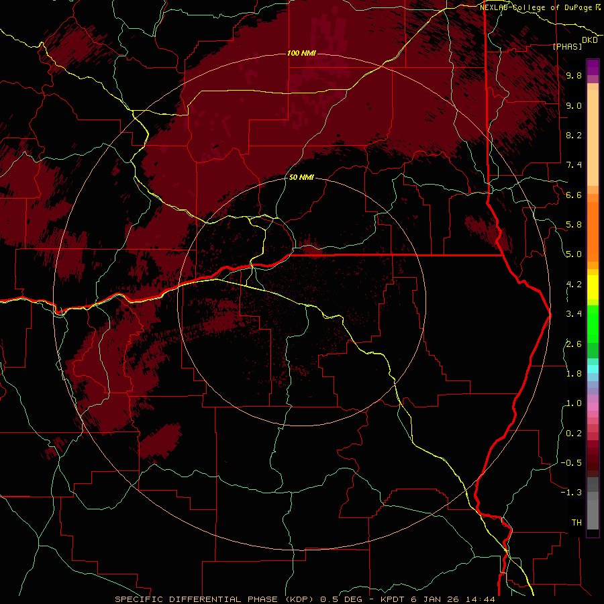This screenshot has height=604, width=604.
Task: Click the "50 NMI" range ring label
Action: 301,177
